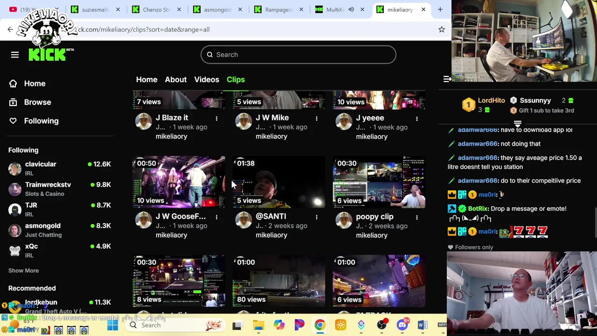Open the J yeeee clip options menu
597x336 pixels.
417,119
